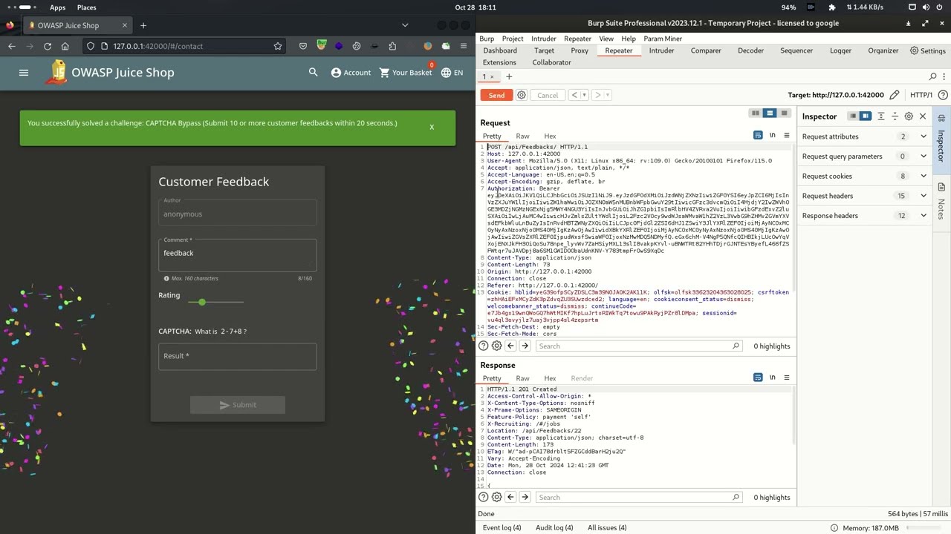Viewport: 951px width, 534px height.
Task: Click the Cancel button in Repeater
Action: coord(548,95)
